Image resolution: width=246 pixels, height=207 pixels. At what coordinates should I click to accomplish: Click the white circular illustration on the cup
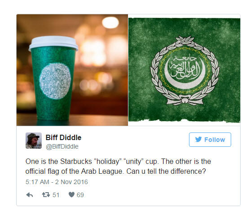click(55, 81)
